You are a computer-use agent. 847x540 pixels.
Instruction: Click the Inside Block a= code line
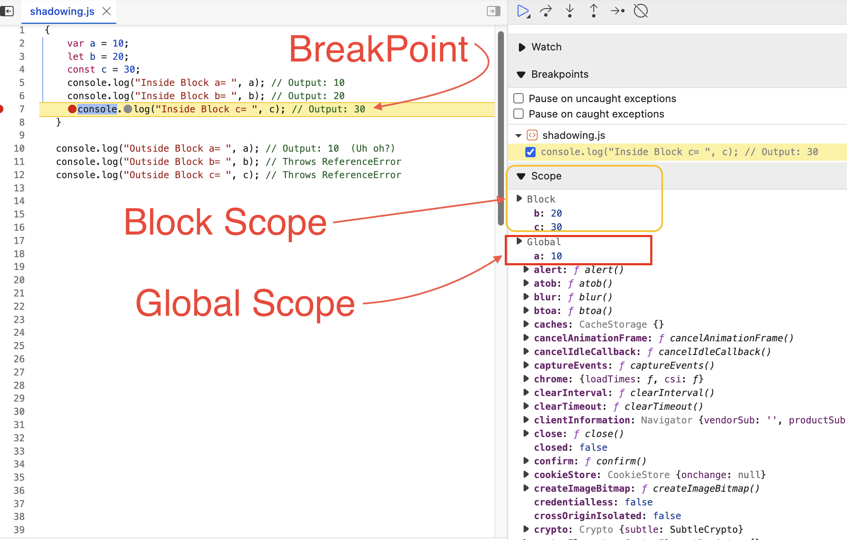[x=206, y=82]
